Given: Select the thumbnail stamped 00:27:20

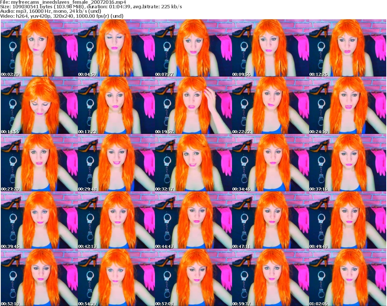Looking at the screenshot, I should (x=39, y=163).
